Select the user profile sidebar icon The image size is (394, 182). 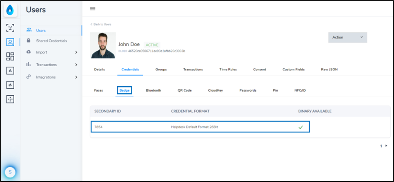pyautogui.click(x=10, y=42)
